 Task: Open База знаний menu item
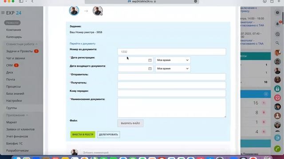pos(15,94)
